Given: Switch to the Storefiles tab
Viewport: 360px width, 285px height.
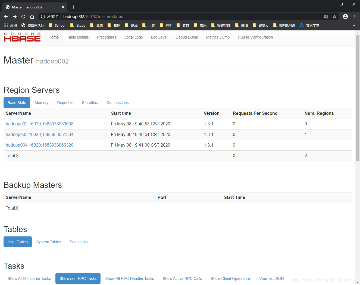Looking at the screenshot, I should point(90,103).
